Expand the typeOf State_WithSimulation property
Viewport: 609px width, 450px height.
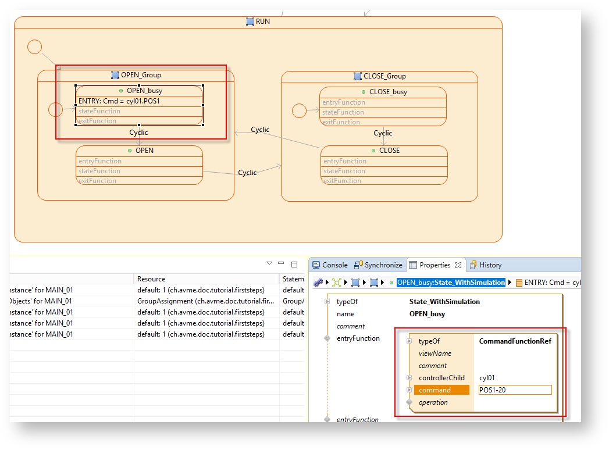(327, 302)
